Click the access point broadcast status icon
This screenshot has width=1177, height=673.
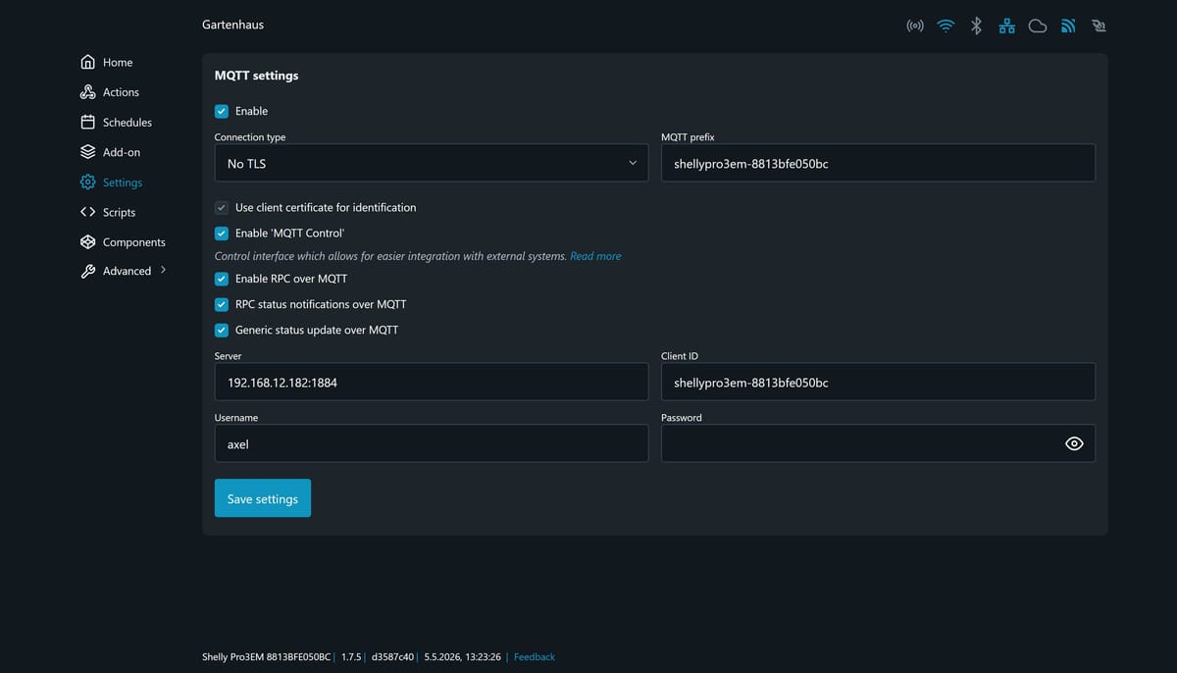tap(915, 26)
